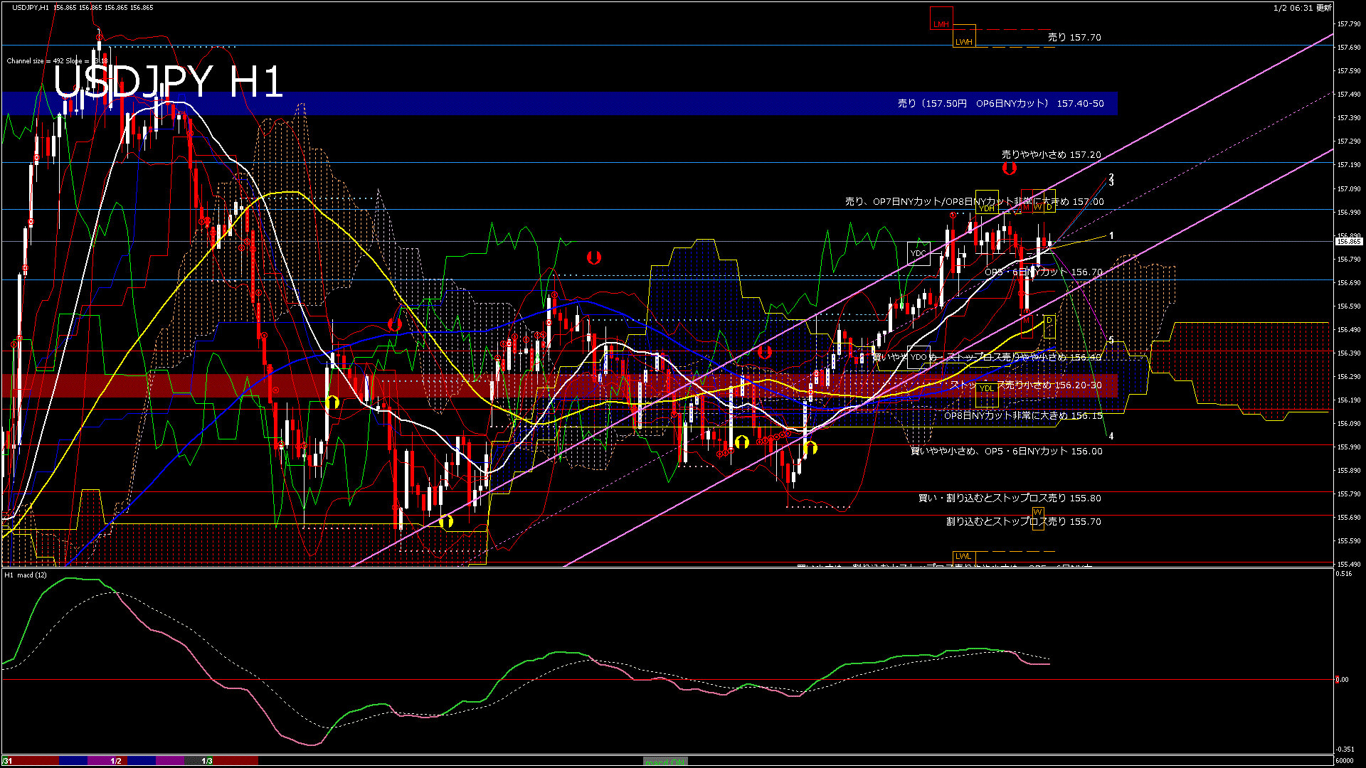
Task: Click the 155.80 stop-loss sell label
Action: [x=1009, y=498]
